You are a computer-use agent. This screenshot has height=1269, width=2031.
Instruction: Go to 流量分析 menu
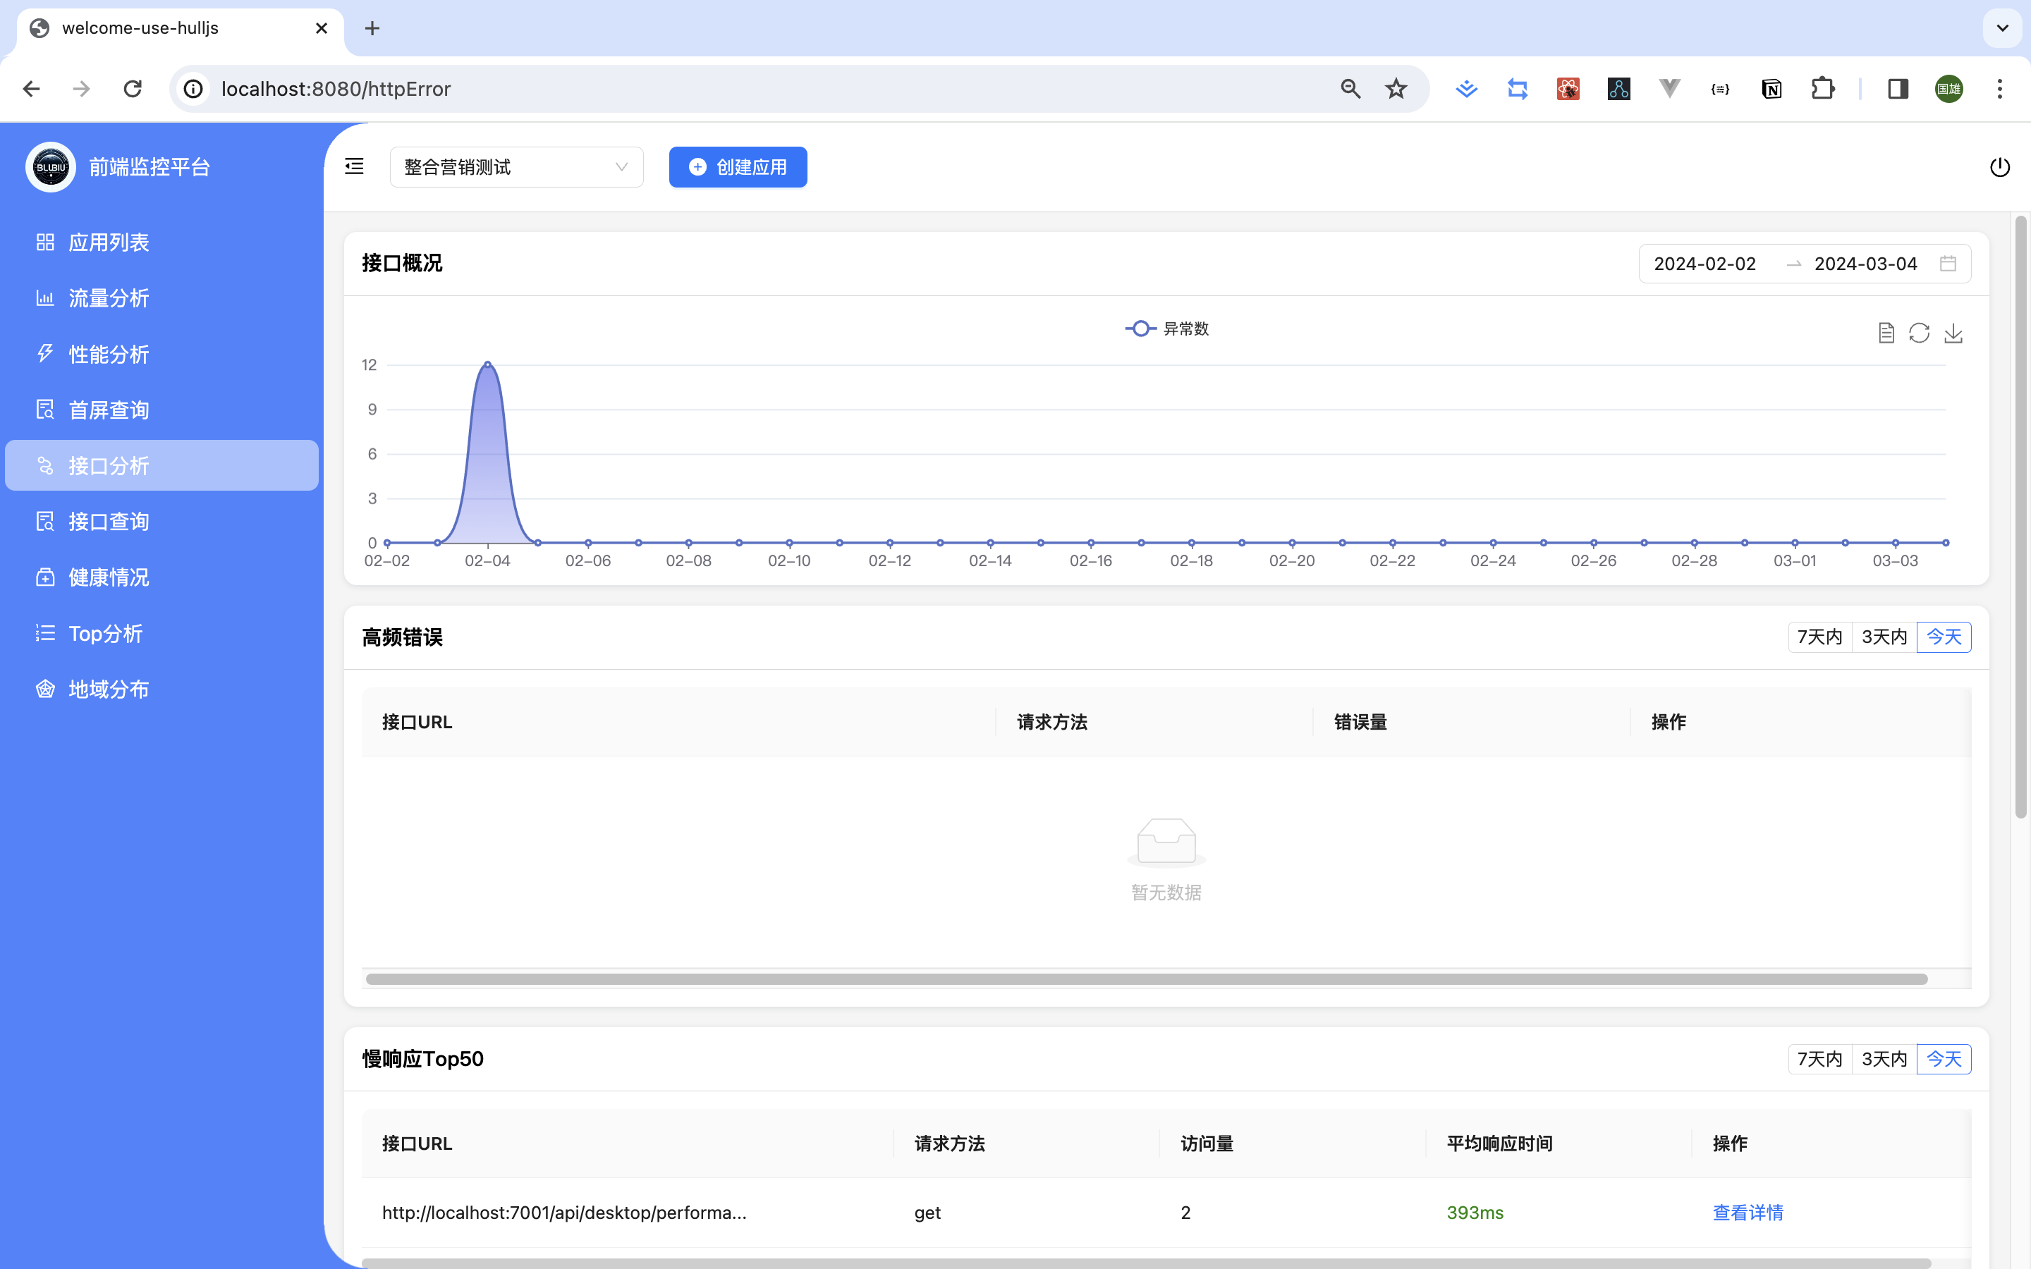click(x=162, y=298)
